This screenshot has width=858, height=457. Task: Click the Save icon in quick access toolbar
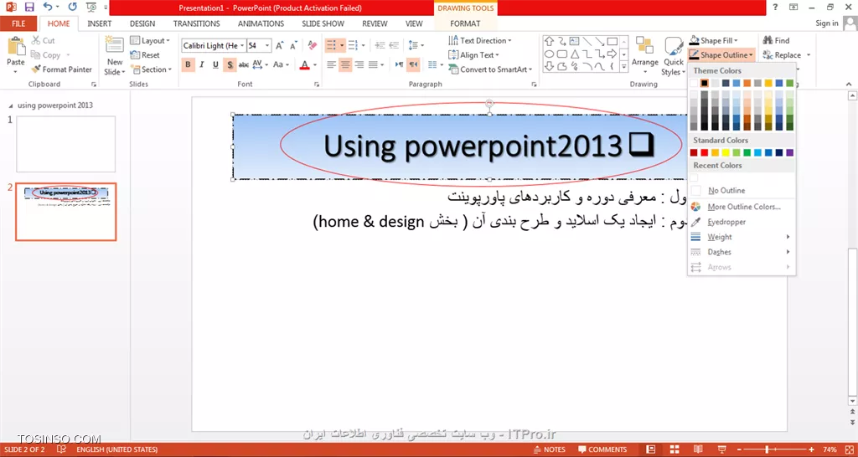[29, 7]
